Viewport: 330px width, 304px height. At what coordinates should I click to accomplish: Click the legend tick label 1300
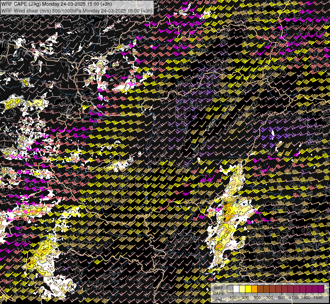(306, 298)
